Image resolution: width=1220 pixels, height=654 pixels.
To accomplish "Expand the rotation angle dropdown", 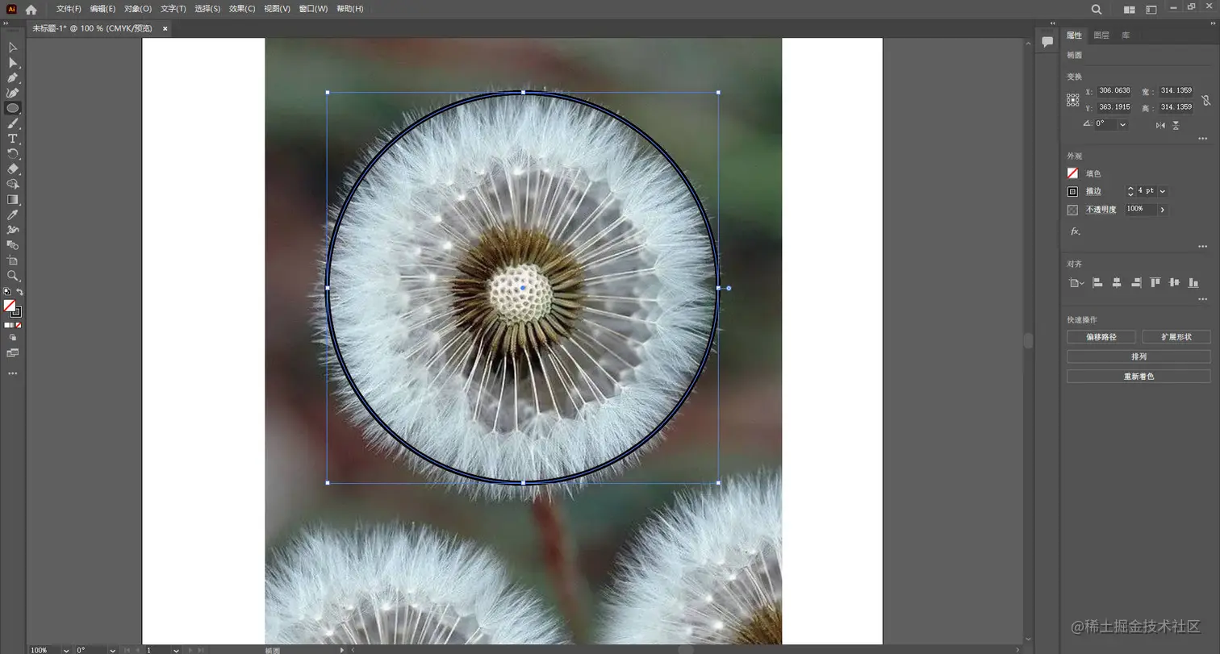I will [x=1122, y=125].
